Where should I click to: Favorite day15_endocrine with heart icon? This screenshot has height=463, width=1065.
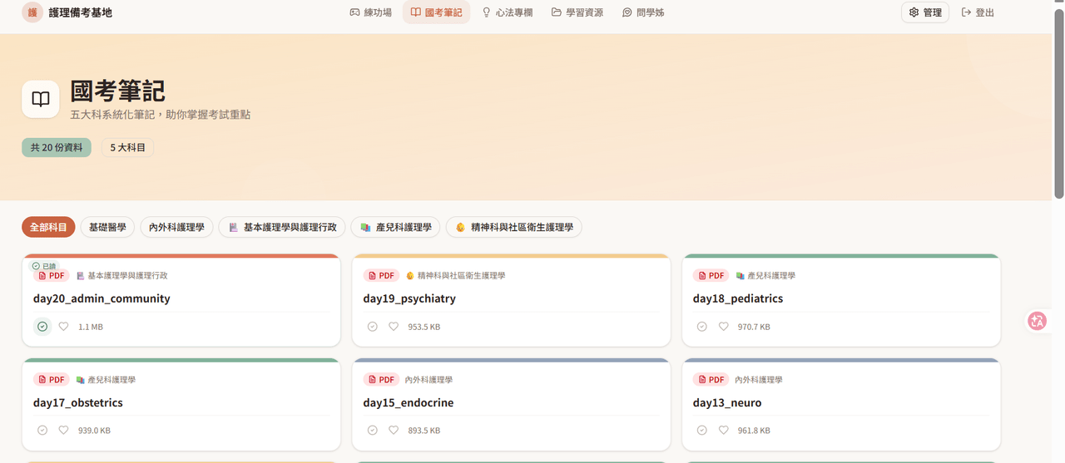point(394,431)
